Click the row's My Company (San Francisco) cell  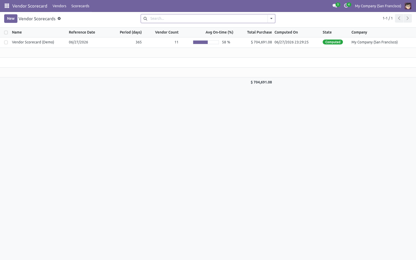pos(374,42)
